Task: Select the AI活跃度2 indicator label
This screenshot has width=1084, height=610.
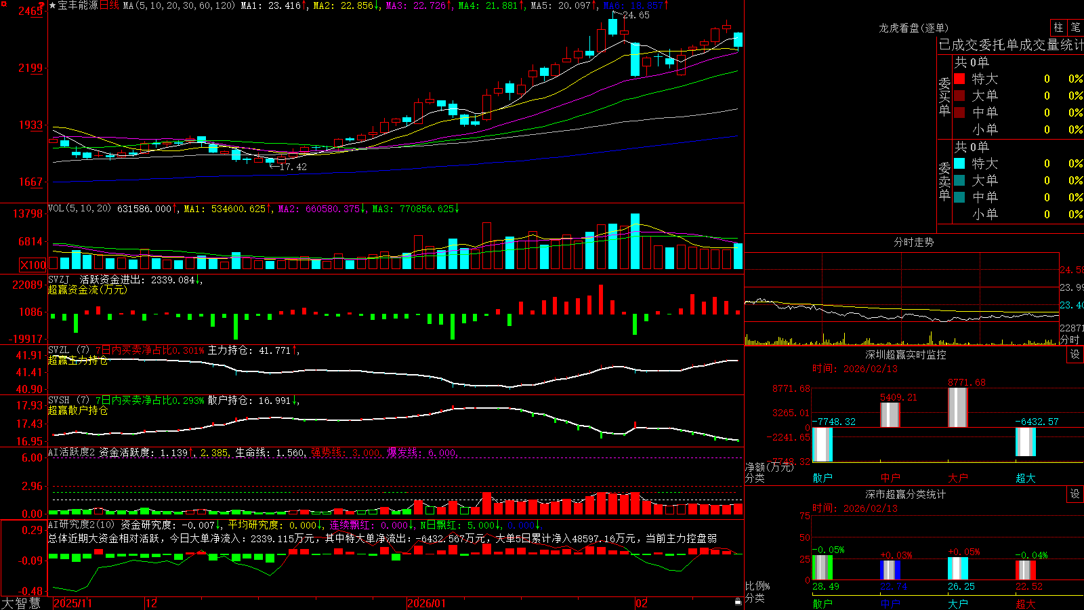Action: (x=72, y=452)
